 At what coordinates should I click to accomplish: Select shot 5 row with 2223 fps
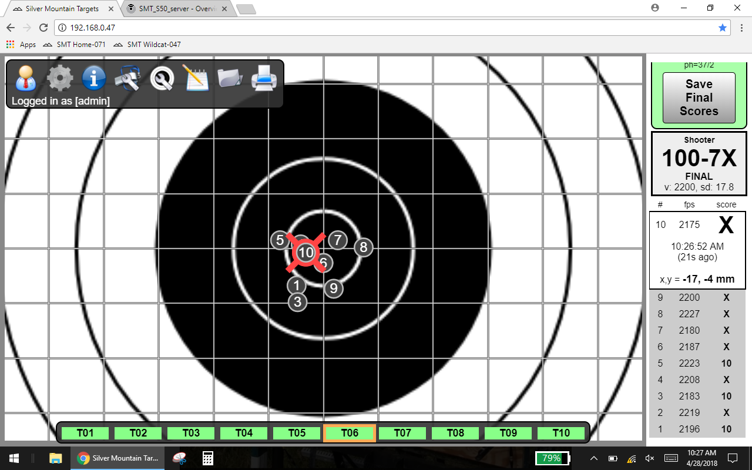coord(697,363)
